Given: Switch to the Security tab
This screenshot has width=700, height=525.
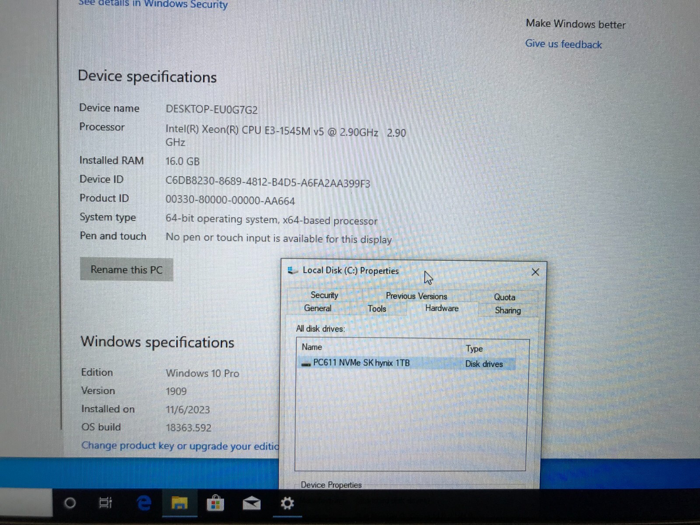Looking at the screenshot, I should tap(324, 295).
